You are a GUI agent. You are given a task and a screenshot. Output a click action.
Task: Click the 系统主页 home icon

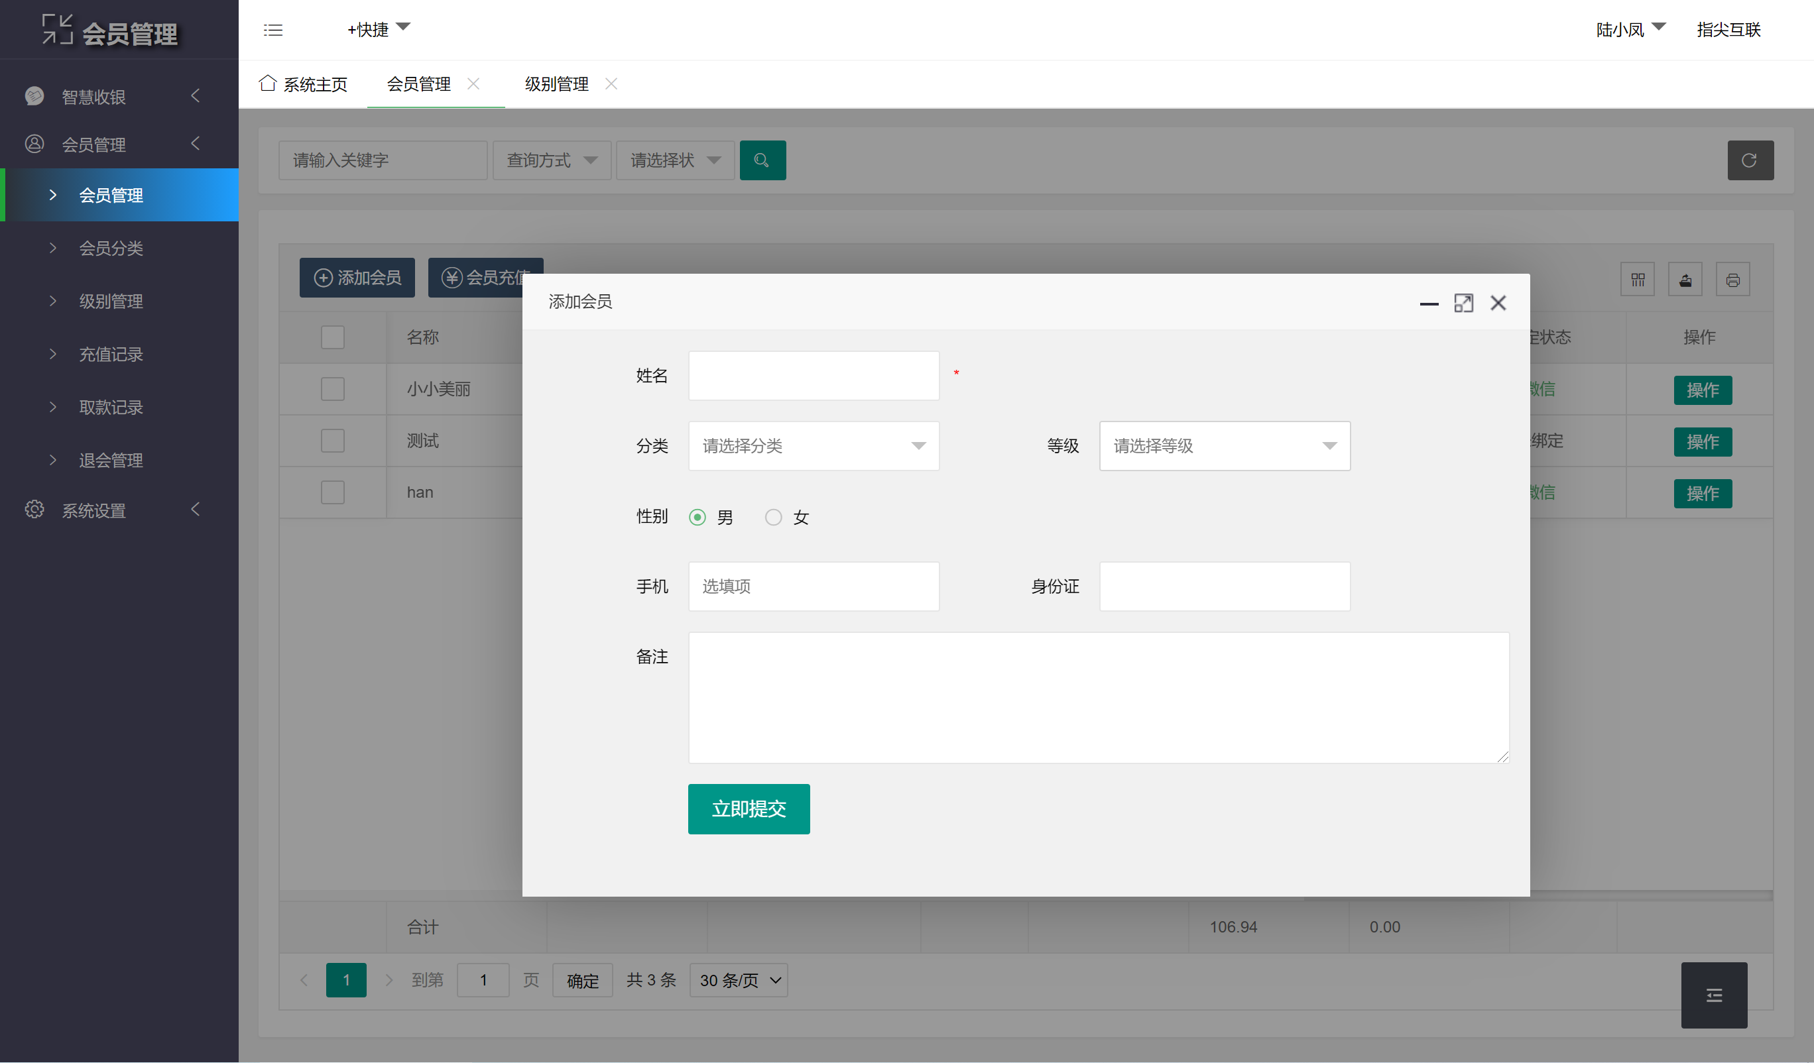(x=268, y=83)
